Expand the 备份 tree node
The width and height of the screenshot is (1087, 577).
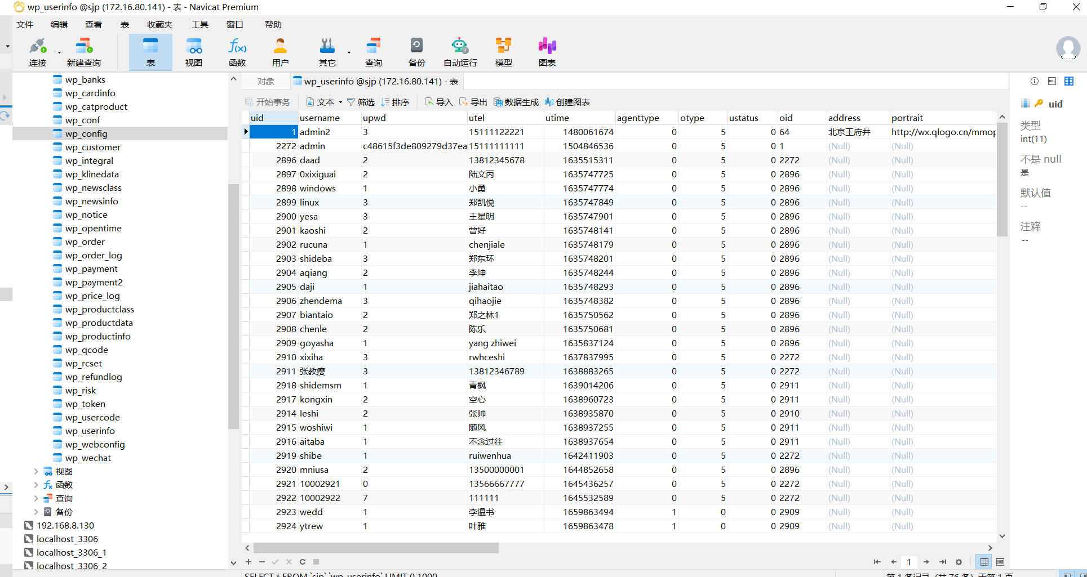36,512
